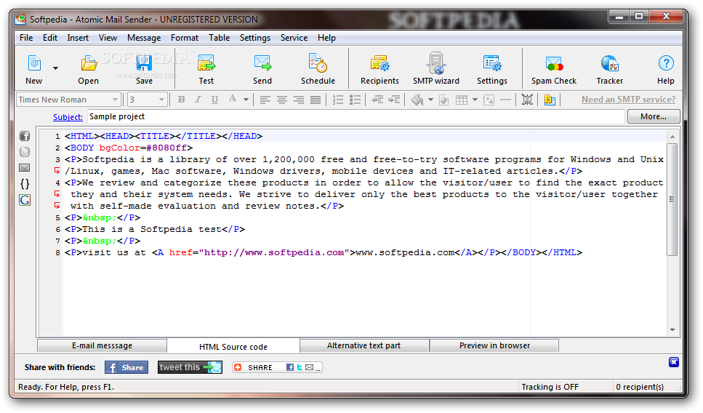703x413 pixels.
Task: Send a test email with Test icon
Action: 206,68
